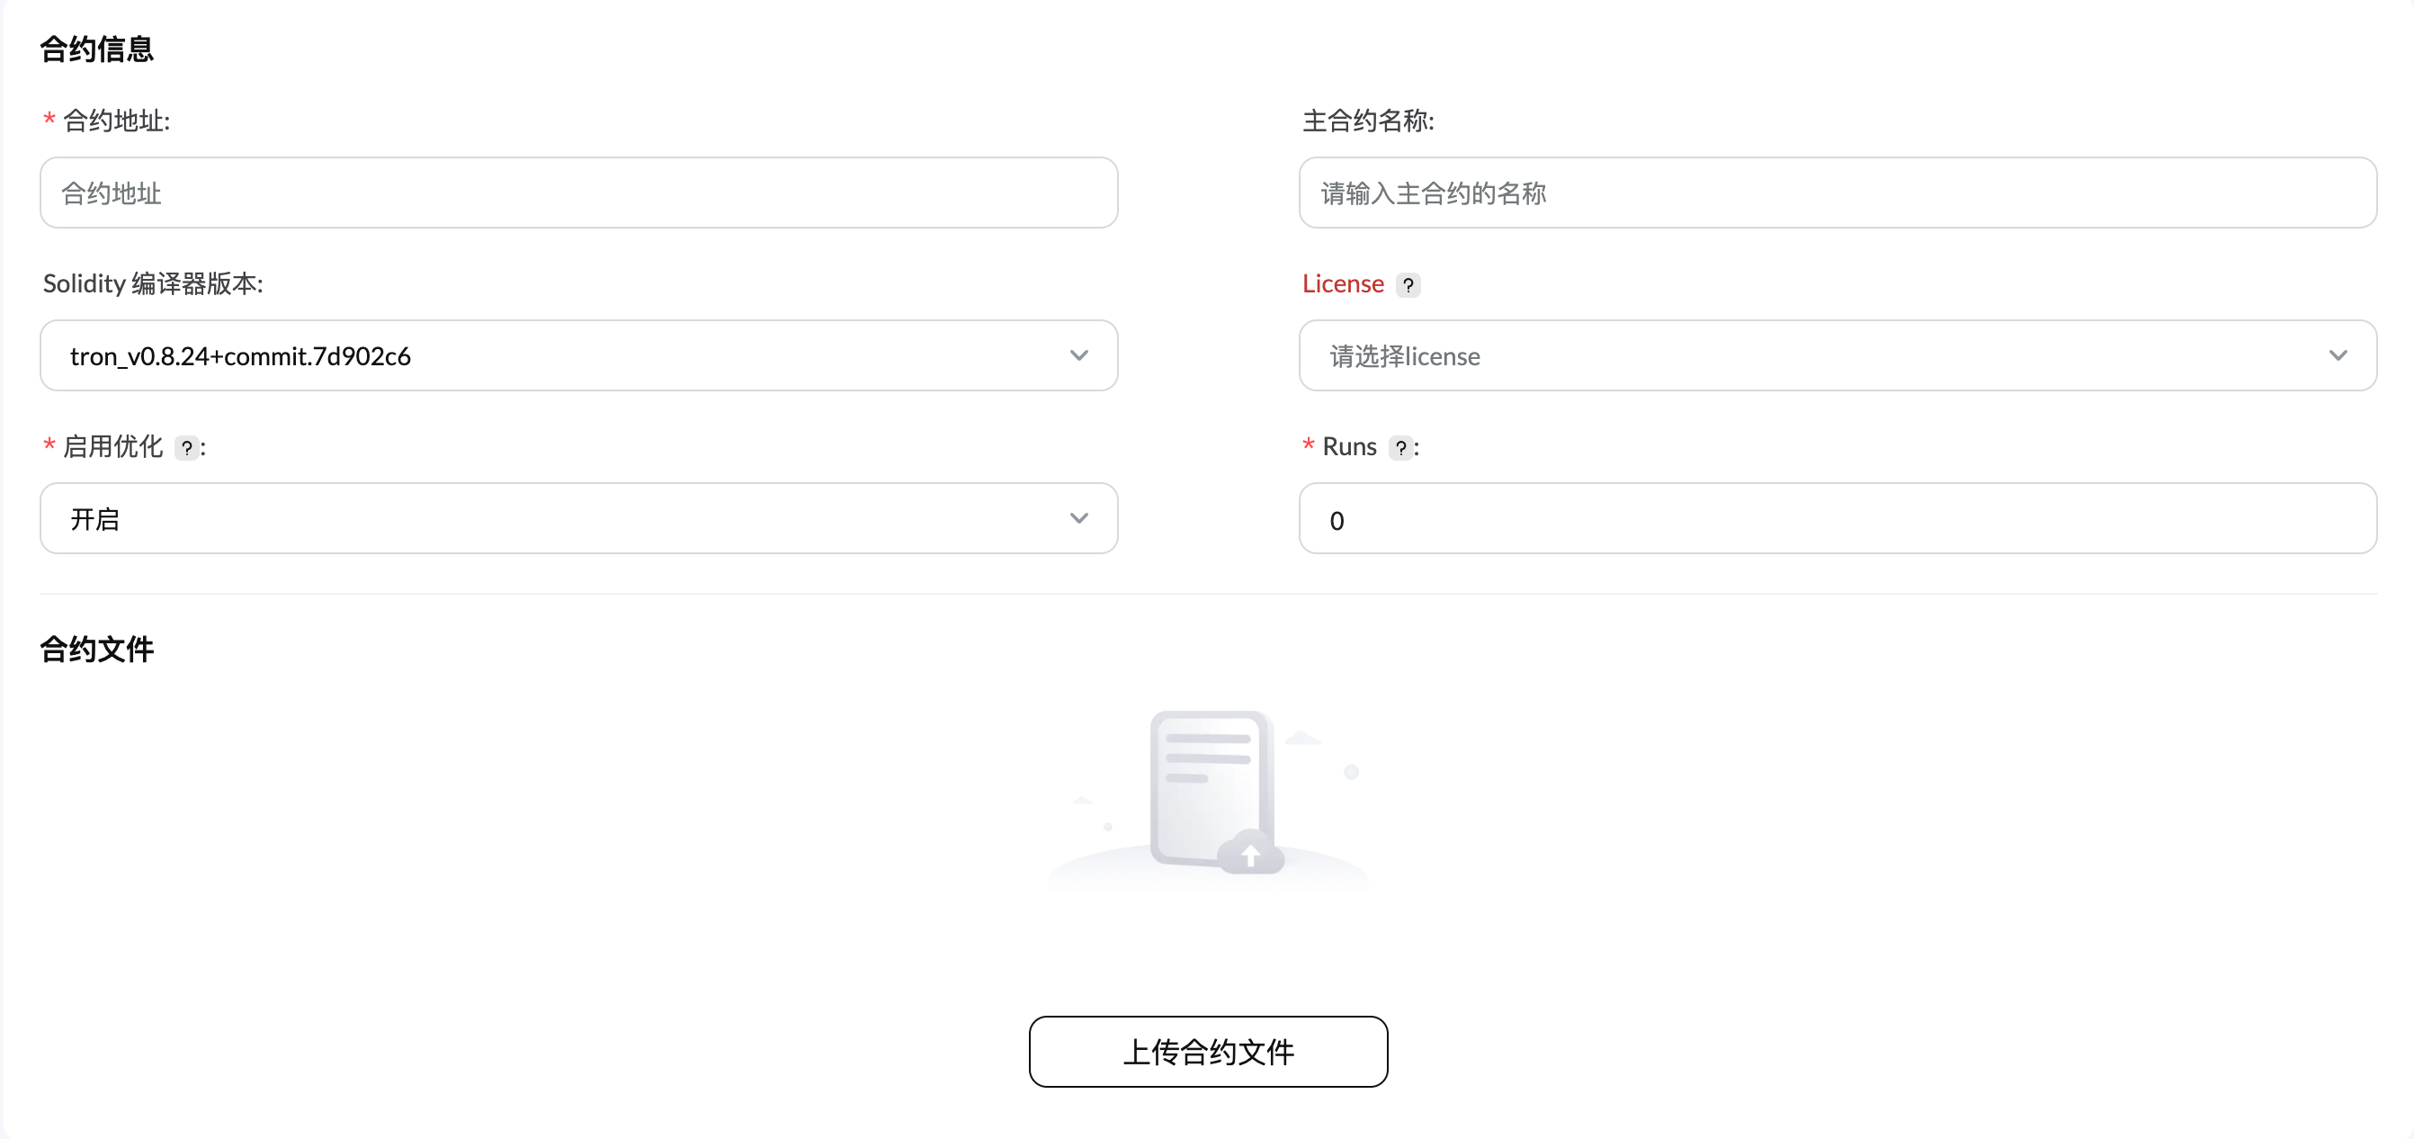
Task: Click the 合约信息 section heading
Action: [x=96, y=49]
